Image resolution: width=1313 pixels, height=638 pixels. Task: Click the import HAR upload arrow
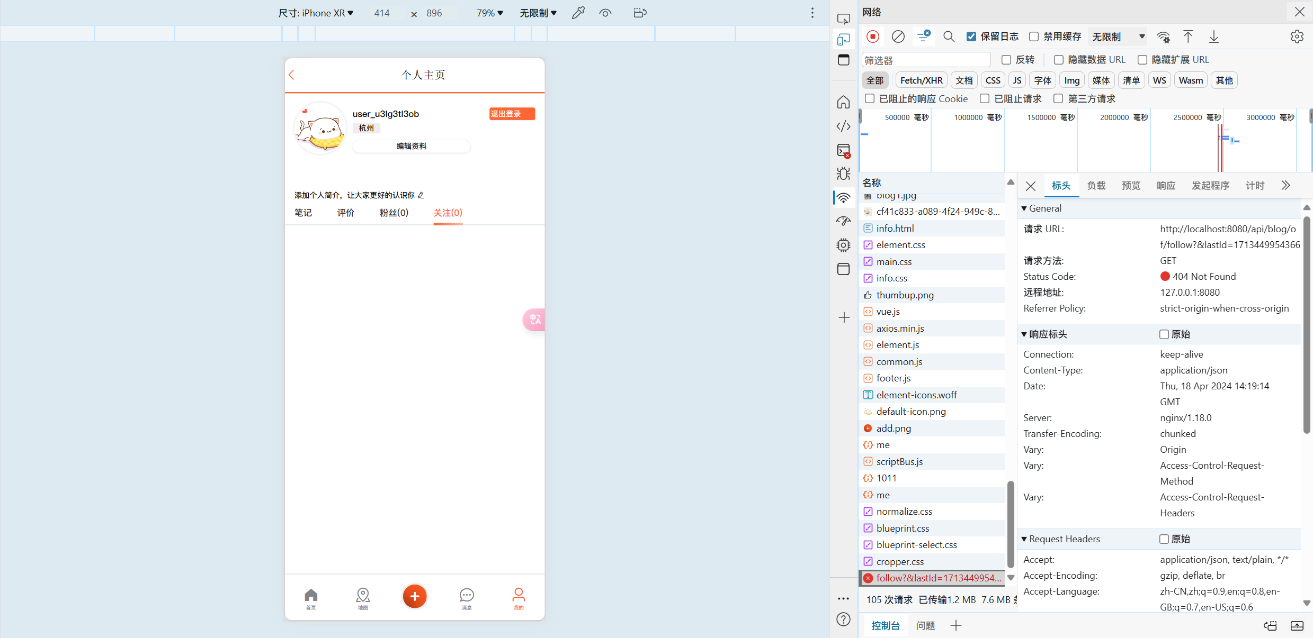coord(1188,37)
